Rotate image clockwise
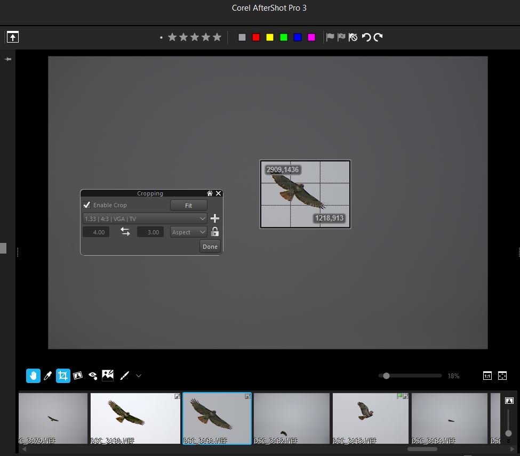Viewport: 520px width, 456px height. (378, 37)
